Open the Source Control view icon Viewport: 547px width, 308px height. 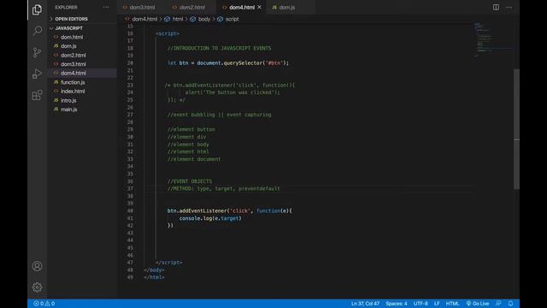[37, 52]
